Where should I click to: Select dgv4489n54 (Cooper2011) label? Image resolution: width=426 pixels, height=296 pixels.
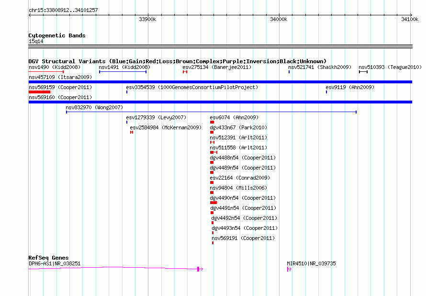pos(243,168)
